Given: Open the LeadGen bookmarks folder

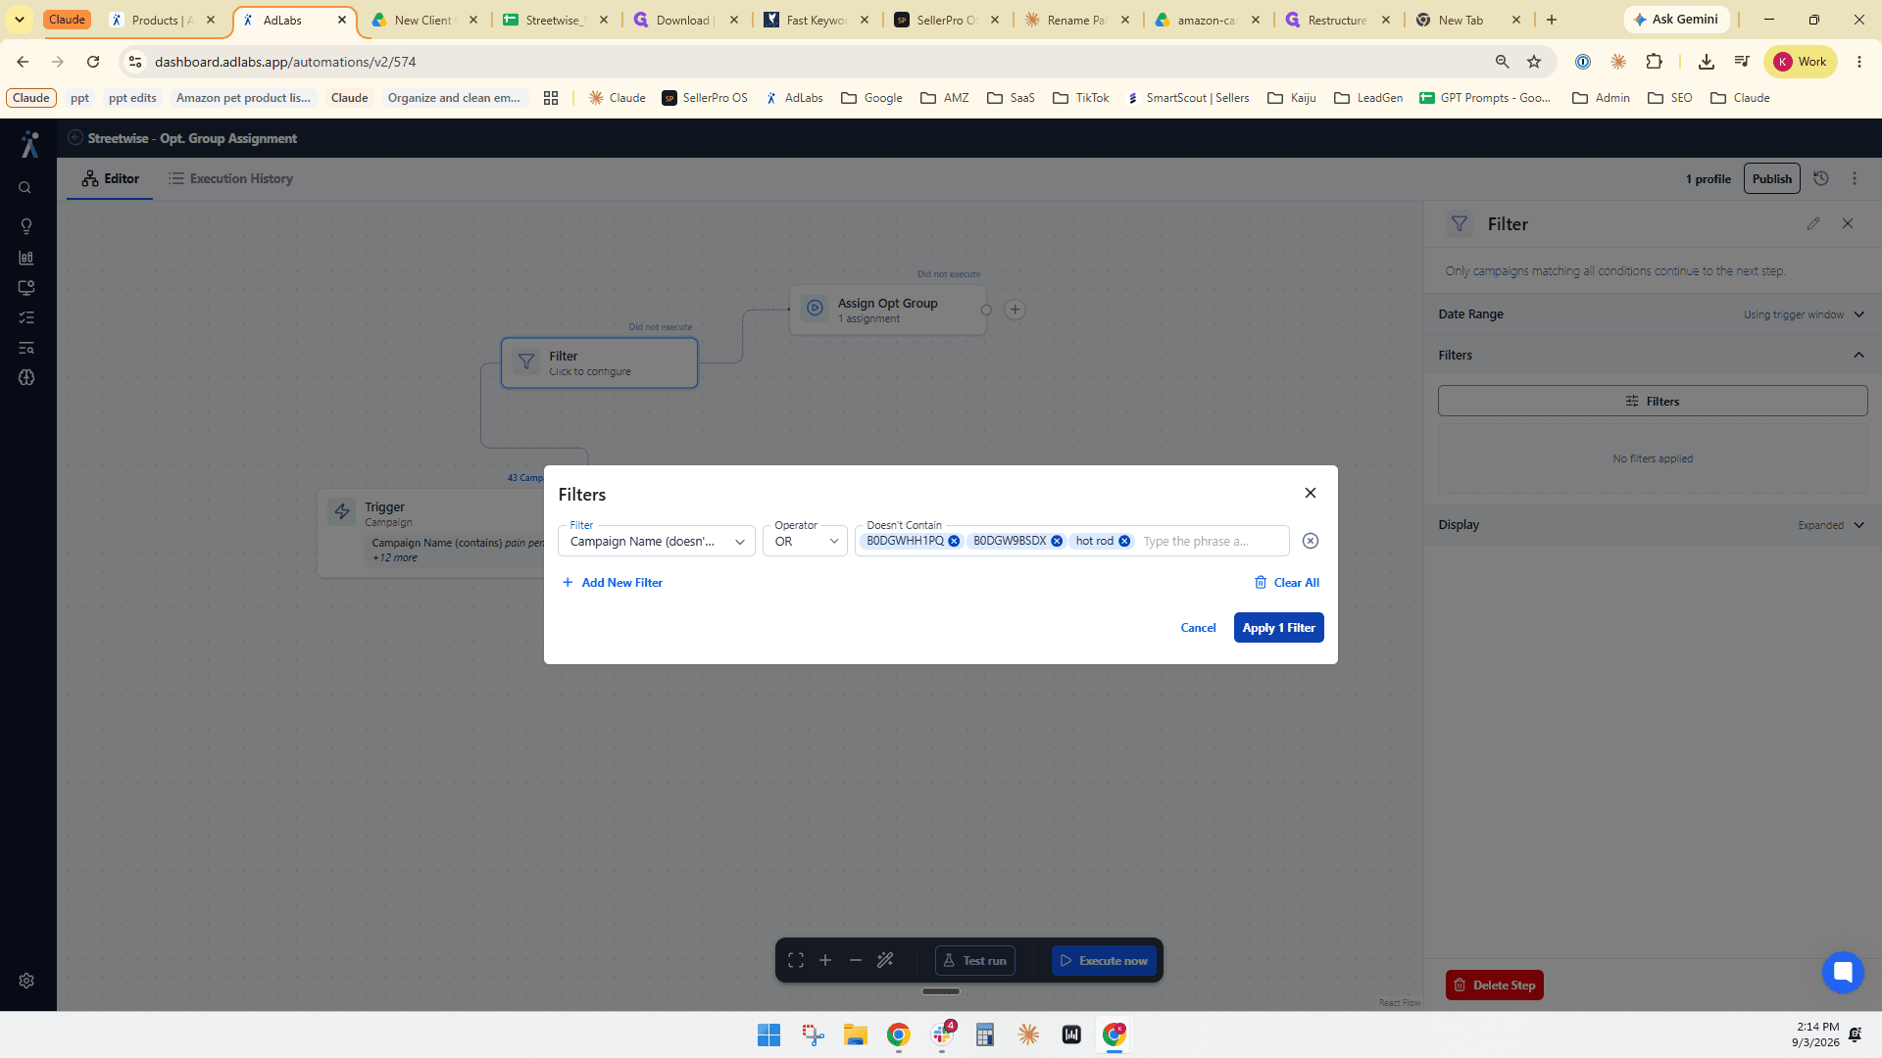Looking at the screenshot, I should 1368,98.
